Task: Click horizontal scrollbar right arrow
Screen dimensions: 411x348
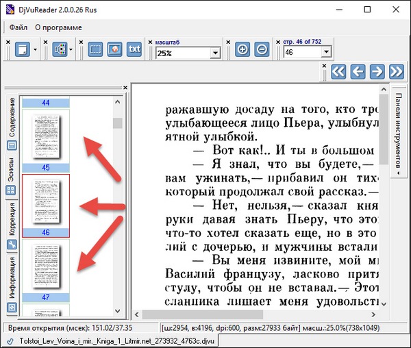Action: coord(373,314)
